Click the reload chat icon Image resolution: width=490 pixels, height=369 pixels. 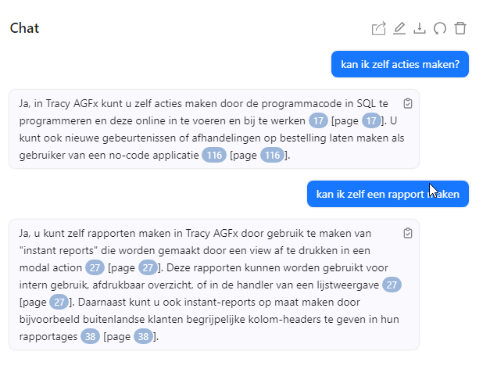point(440,28)
